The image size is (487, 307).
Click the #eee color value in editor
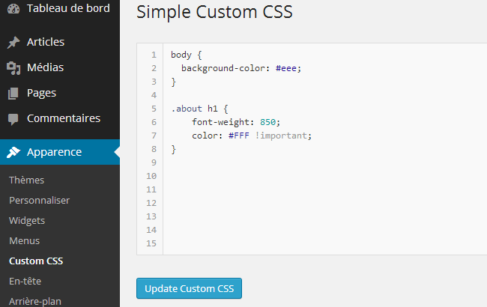(x=286, y=68)
